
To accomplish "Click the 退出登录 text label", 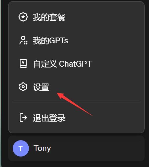I will [x=49, y=118].
